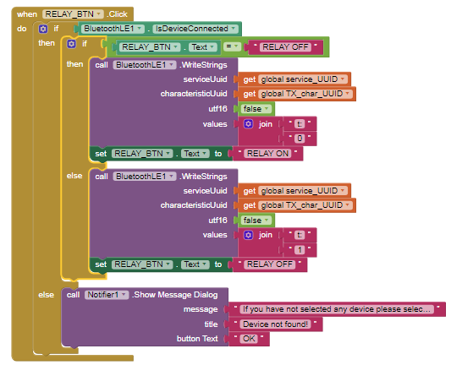This screenshot has height=365, width=451.
Task: Click the nested if block's mutator gear
Action: (x=71, y=44)
